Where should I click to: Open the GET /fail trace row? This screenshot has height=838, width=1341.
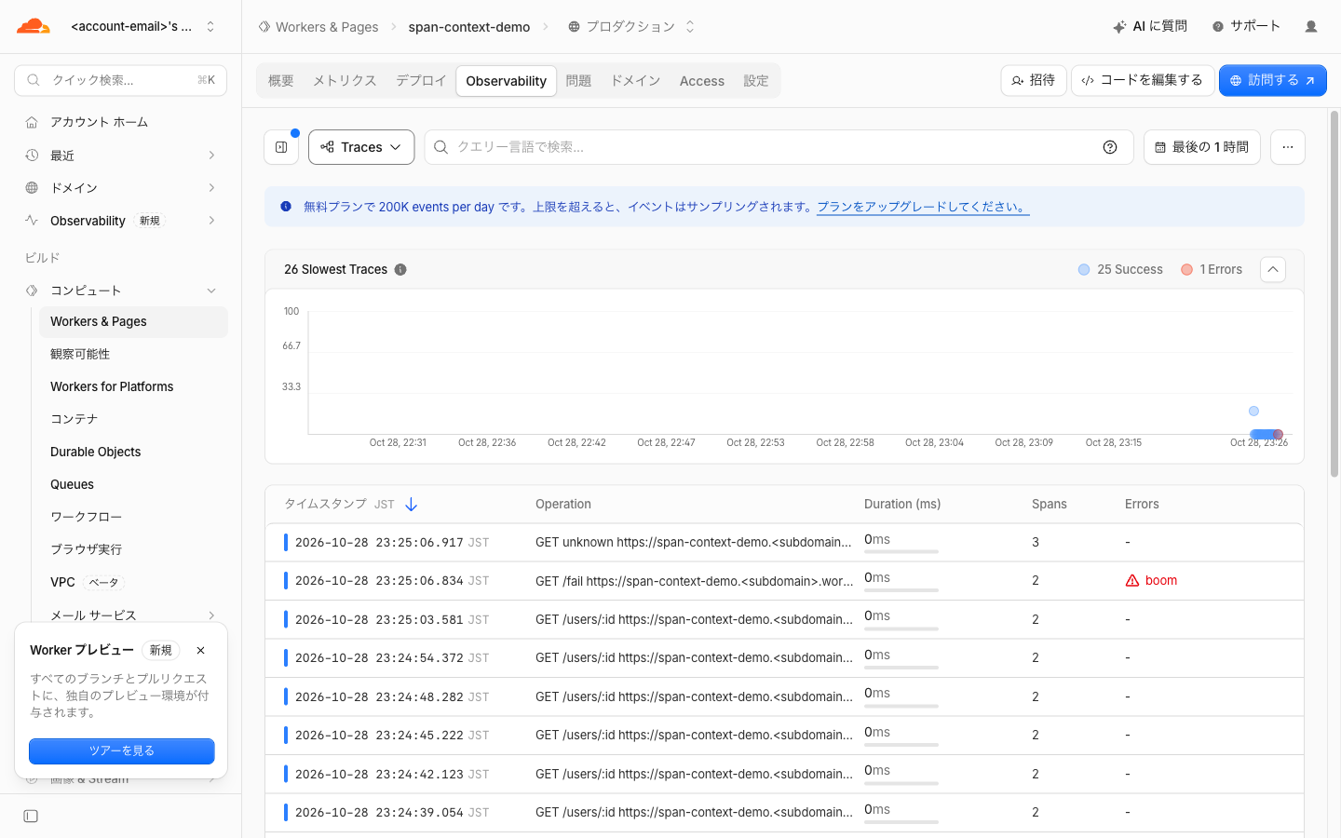click(784, 581)
